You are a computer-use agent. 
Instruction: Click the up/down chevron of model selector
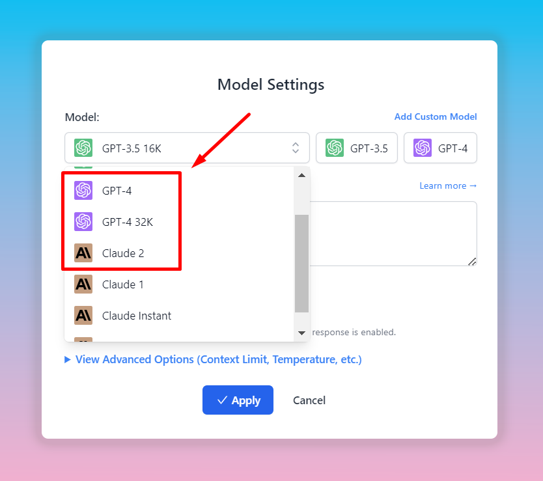tap(296, 148)
